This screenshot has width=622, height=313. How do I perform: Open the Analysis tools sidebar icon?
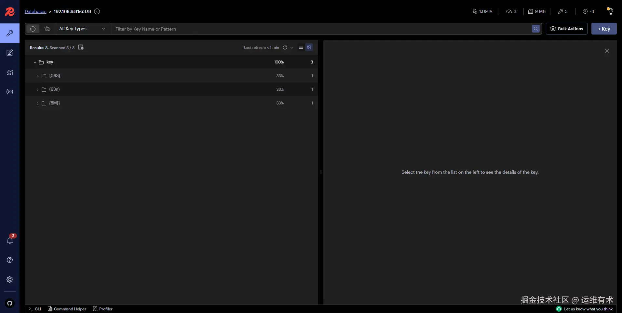pyautogui.click(x=10, y=72)
